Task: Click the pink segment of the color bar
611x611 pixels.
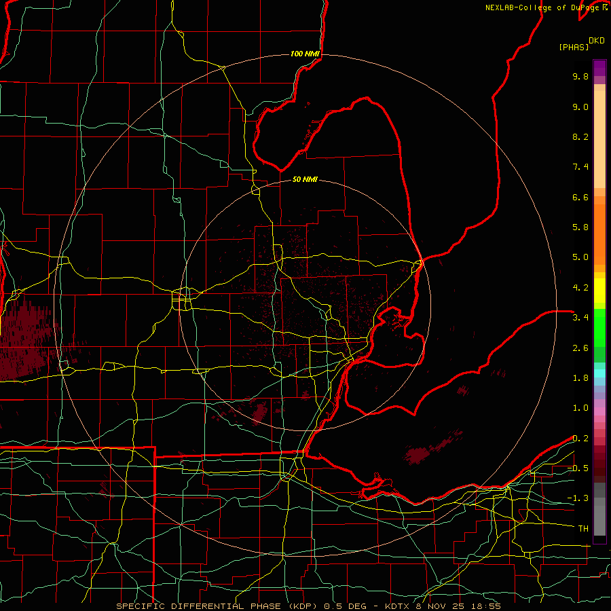Action: (x=599, y=411)
